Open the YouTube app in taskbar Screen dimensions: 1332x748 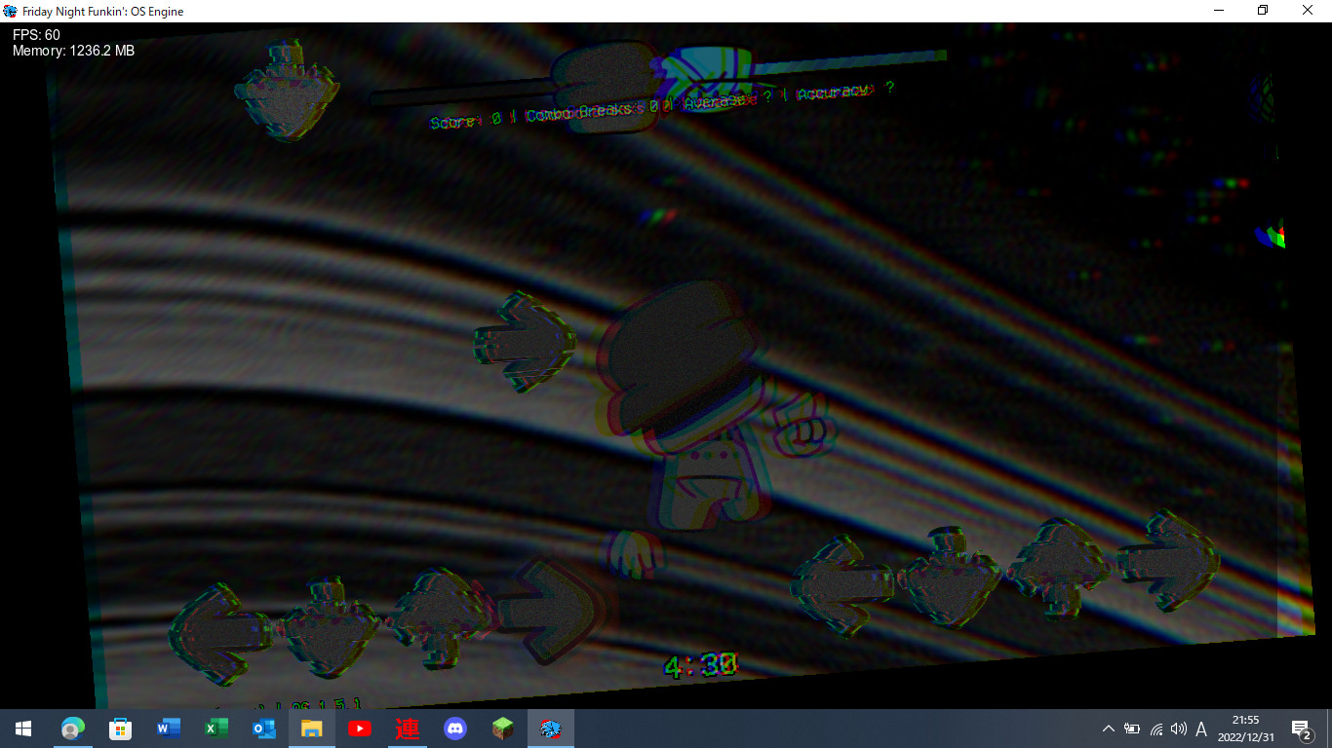359,729
